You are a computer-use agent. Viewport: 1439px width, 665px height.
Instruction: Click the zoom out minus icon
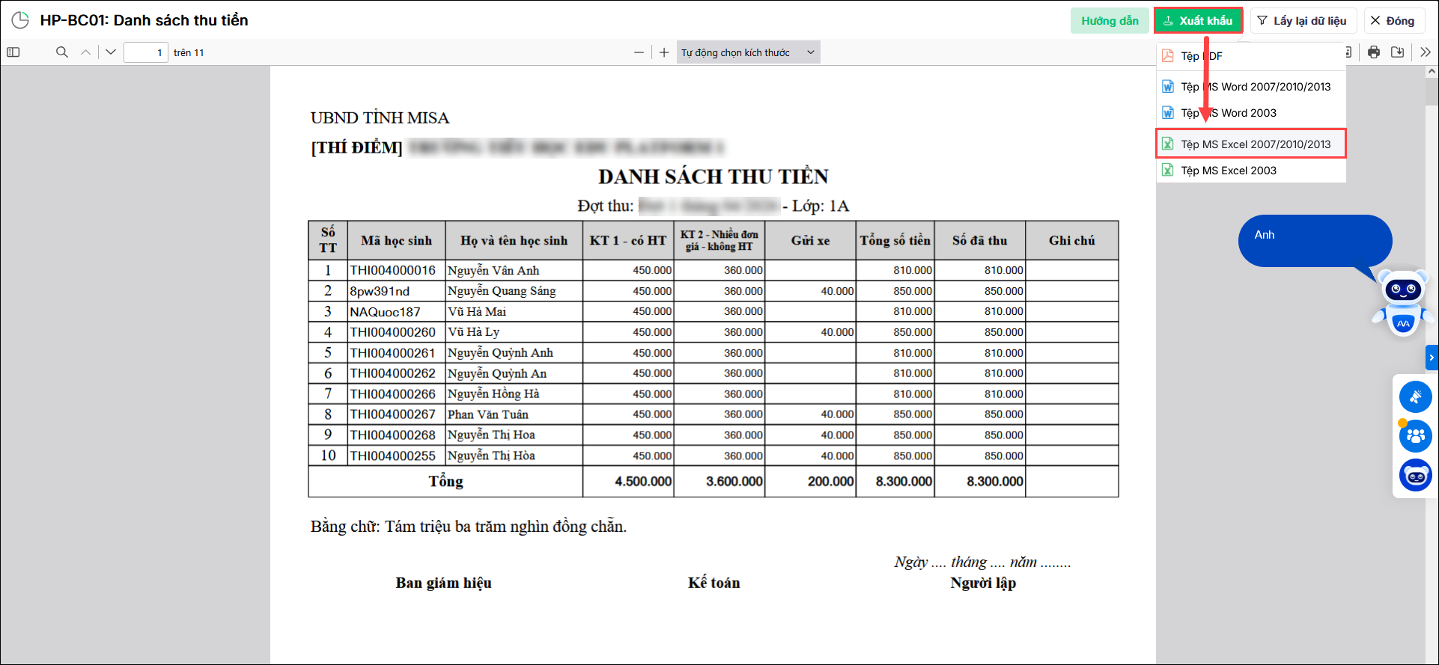tap(639, 52)
